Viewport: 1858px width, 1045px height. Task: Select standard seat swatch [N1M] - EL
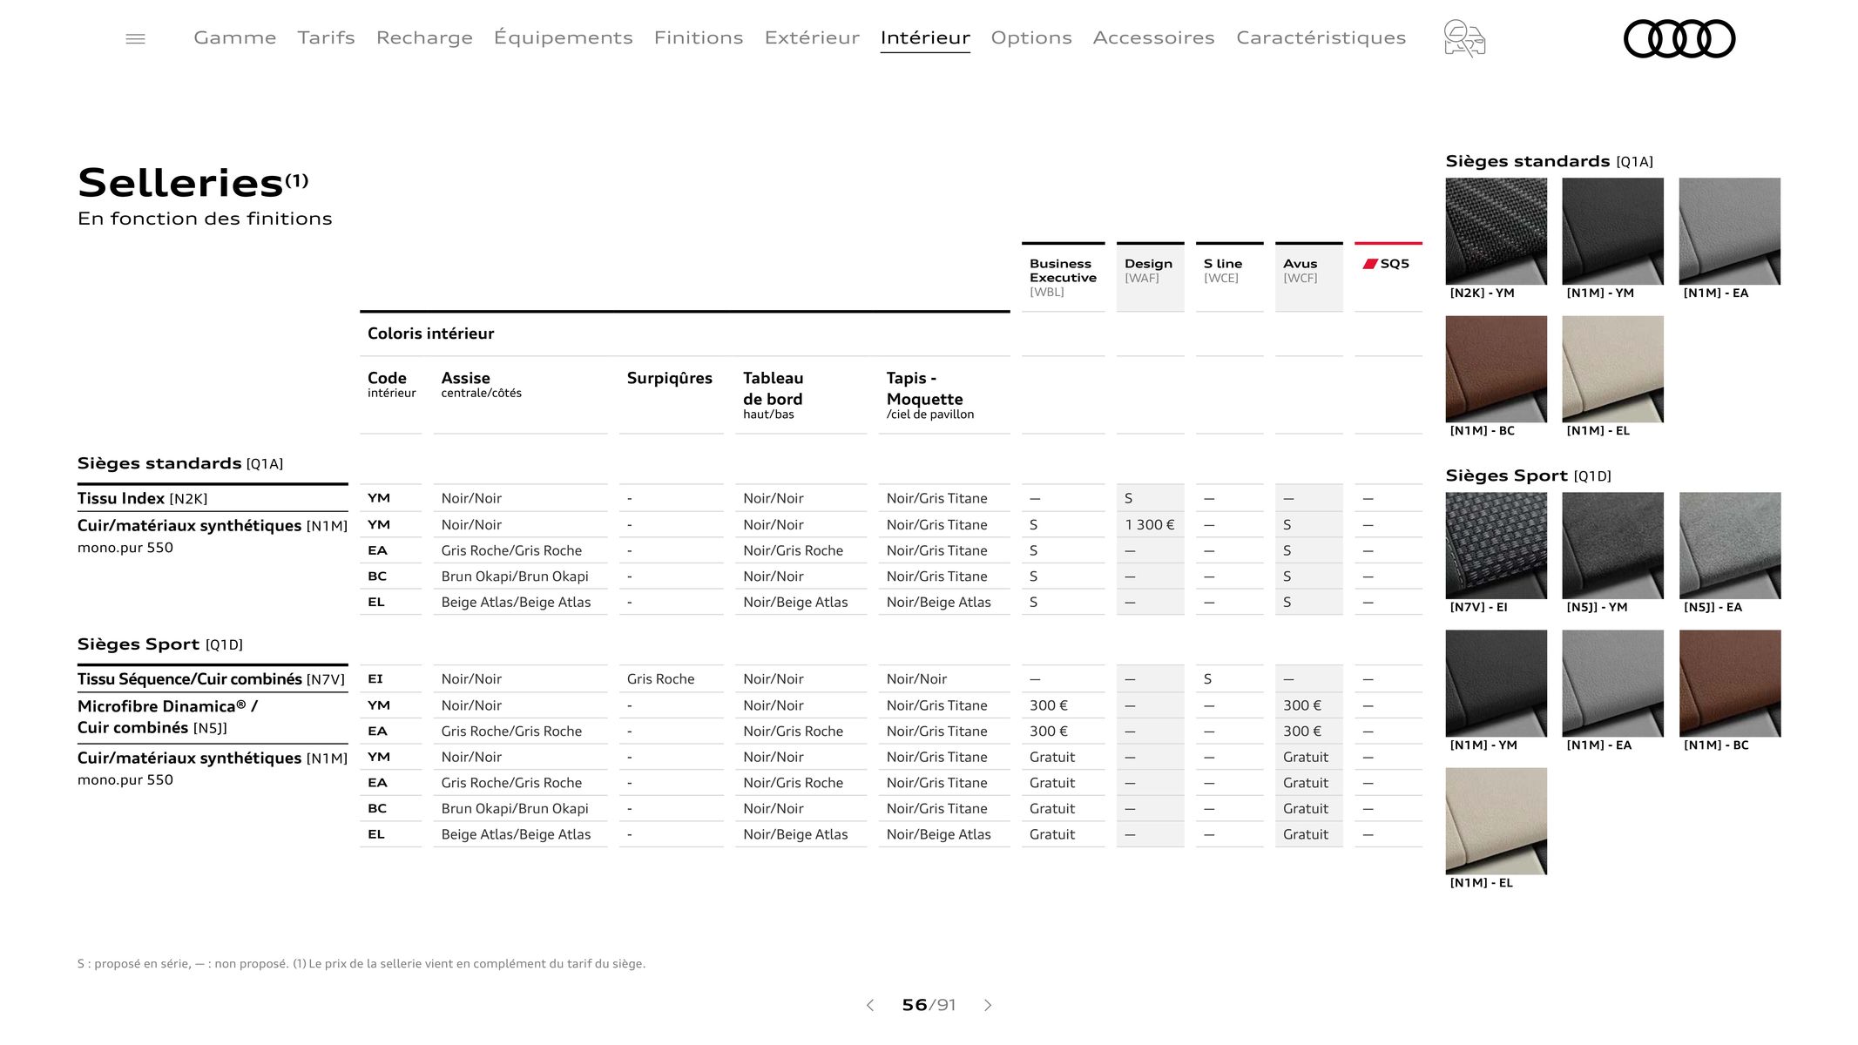coord(1612,368)
